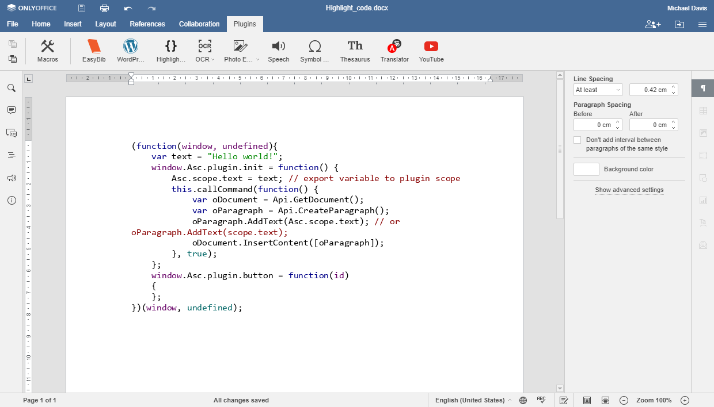The height and width of the screenshot is (407, 714).
Task: Undo the last action
Action: point(128,8)
